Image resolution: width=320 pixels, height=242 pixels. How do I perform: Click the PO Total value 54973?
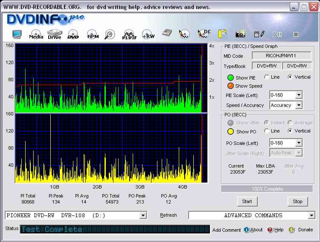click(112, 202)
